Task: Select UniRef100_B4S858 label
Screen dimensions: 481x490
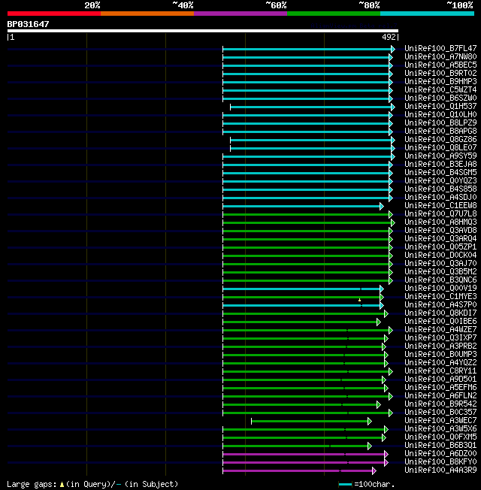Action: tap(440, 189)
